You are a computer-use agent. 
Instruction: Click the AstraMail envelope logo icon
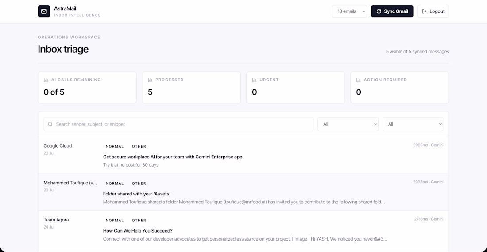click(x=44, y=11)
